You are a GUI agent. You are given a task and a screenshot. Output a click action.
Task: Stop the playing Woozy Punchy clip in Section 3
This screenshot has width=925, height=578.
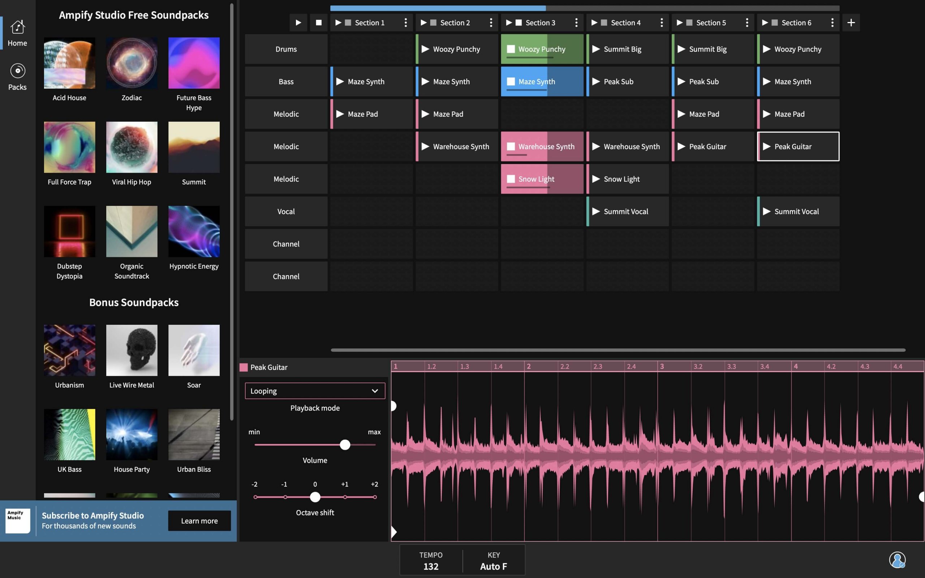(511, 49)
